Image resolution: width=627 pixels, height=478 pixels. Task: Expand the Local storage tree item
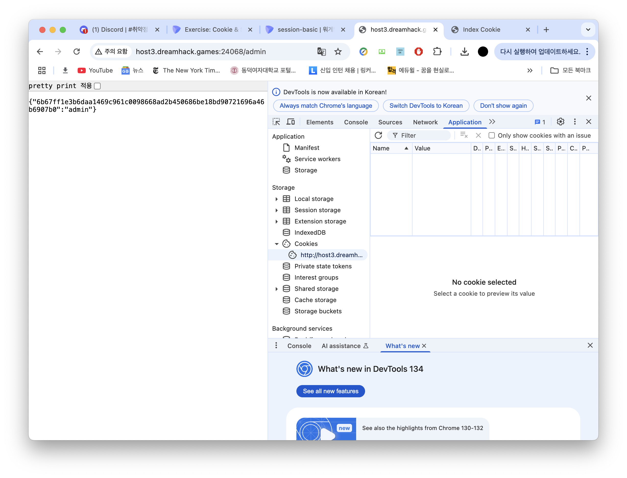coord(276,199)
